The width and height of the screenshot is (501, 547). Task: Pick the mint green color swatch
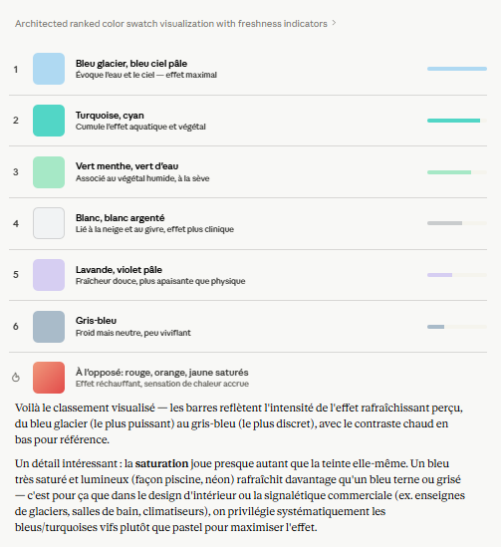coord(49,172)
